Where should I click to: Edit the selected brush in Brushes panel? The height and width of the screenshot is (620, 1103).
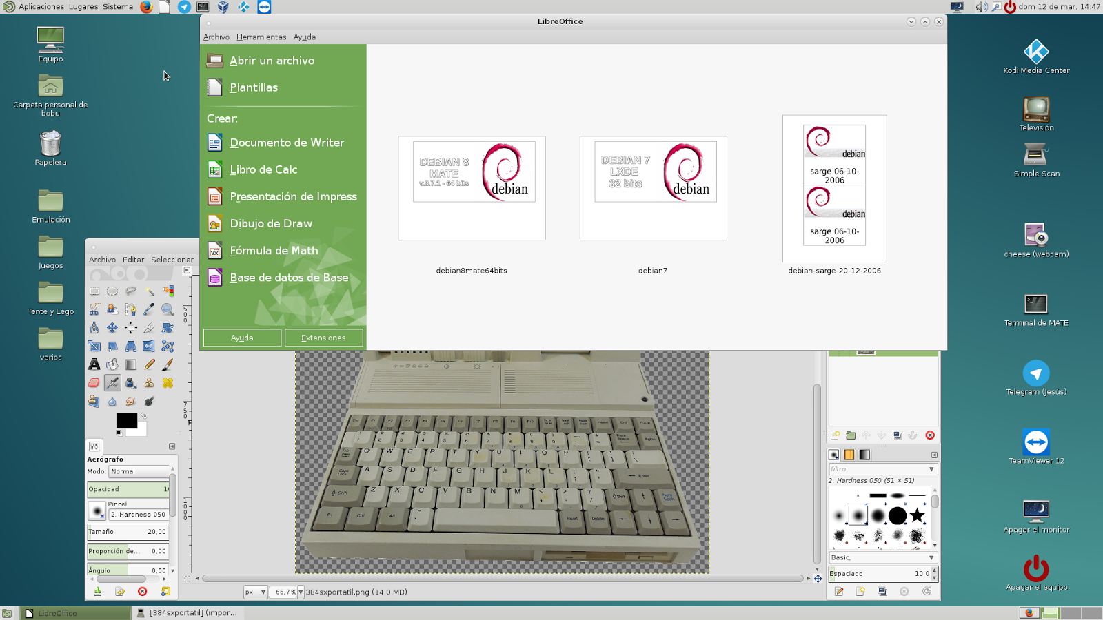839,591
